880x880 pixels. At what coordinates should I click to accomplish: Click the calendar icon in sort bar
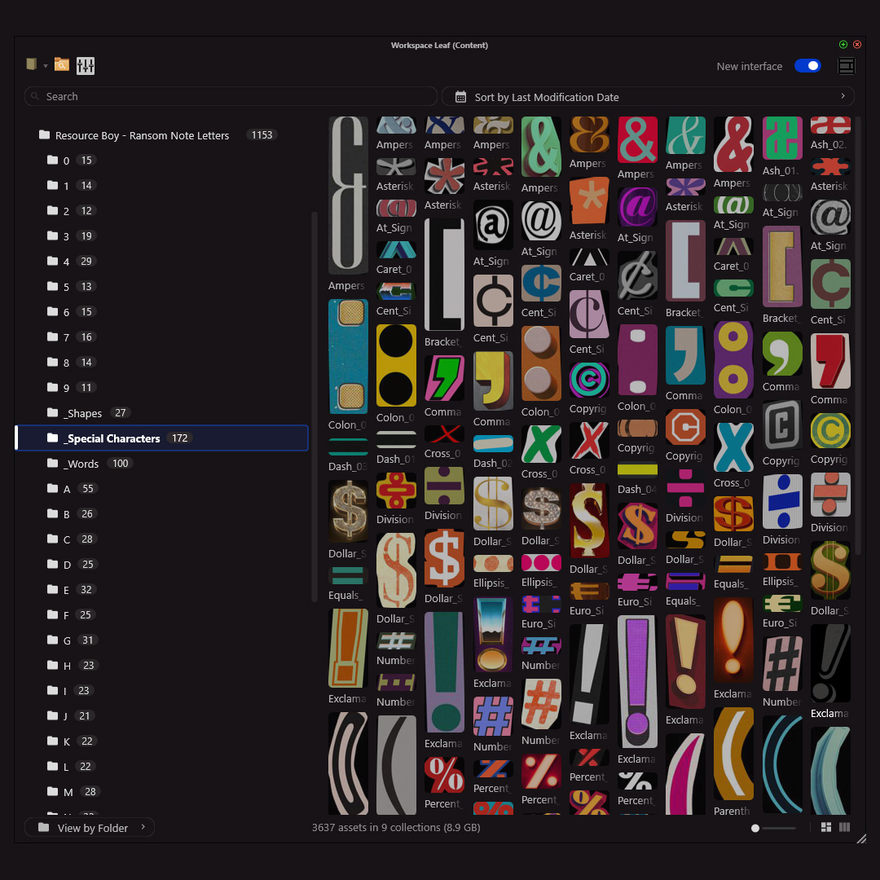[x=460, y=97]
